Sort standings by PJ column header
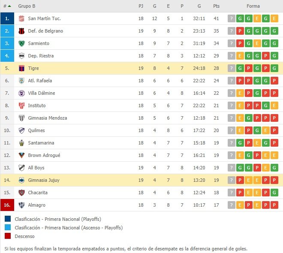 (x=141, y=6)
